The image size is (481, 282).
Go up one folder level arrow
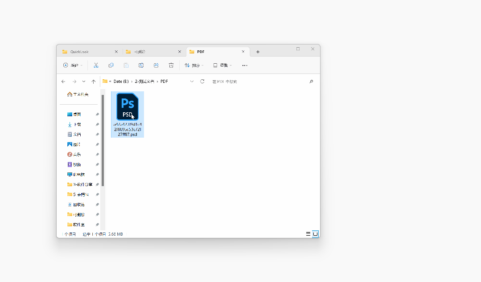click(x=94, y=82)
